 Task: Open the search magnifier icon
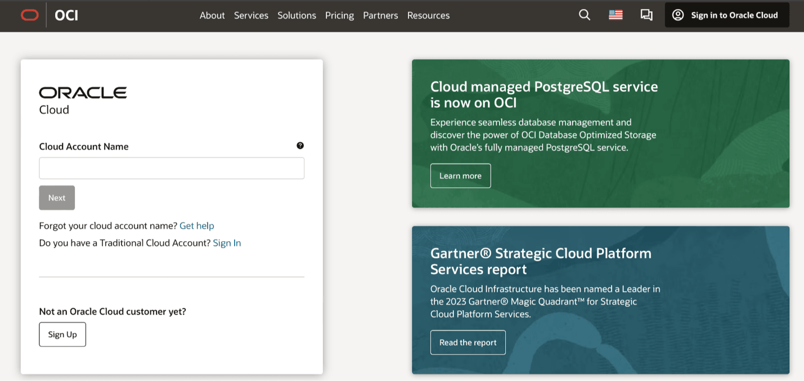pos(585,15)
